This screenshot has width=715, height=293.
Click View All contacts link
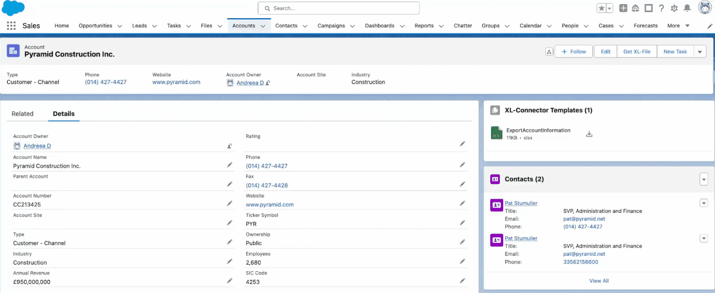tap(599, 281)
